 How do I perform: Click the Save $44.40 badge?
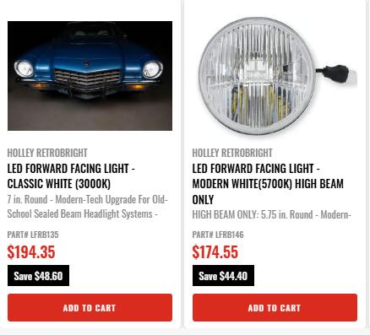(223, 276)
